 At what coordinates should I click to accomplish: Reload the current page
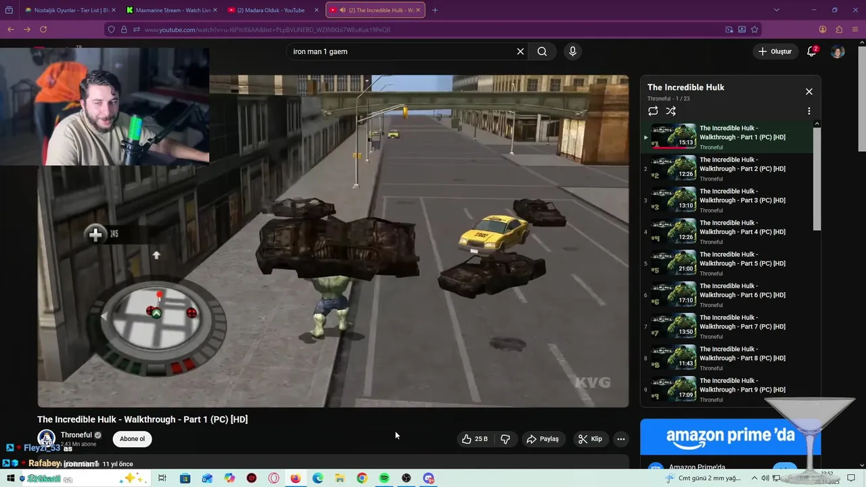pos(43,29)
